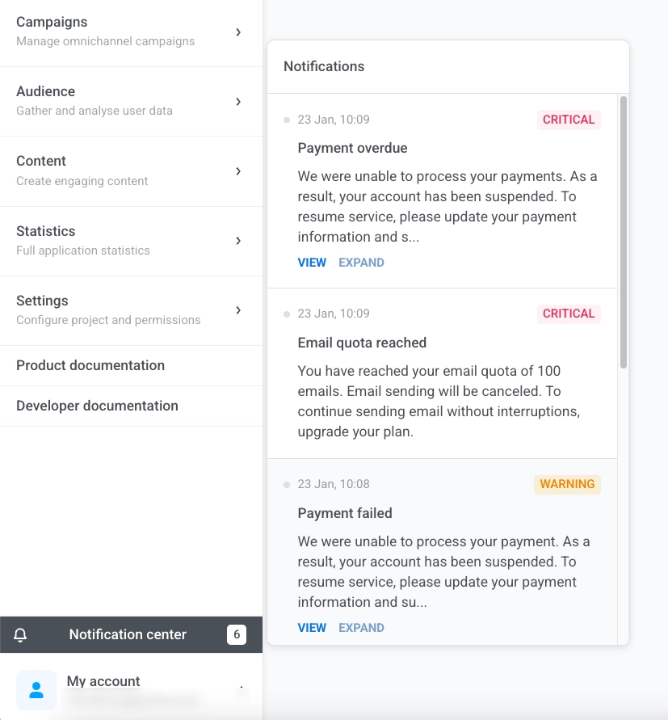The image size is (668, 720).
Task: View the Payment overdue notification
Action: click(x=312, y=263)
